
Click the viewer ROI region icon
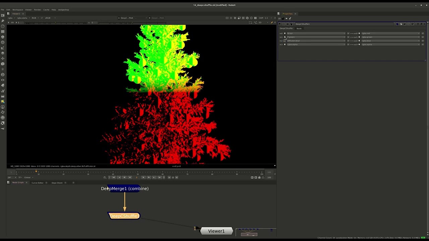point(231,18)
